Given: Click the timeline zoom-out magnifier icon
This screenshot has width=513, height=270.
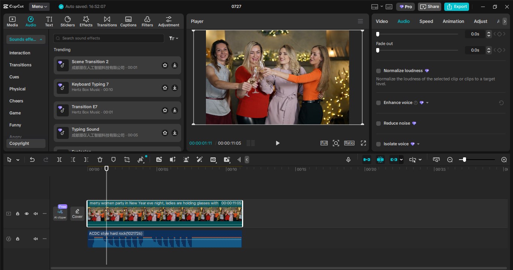Looking at the screenshot, I should 450,160.
